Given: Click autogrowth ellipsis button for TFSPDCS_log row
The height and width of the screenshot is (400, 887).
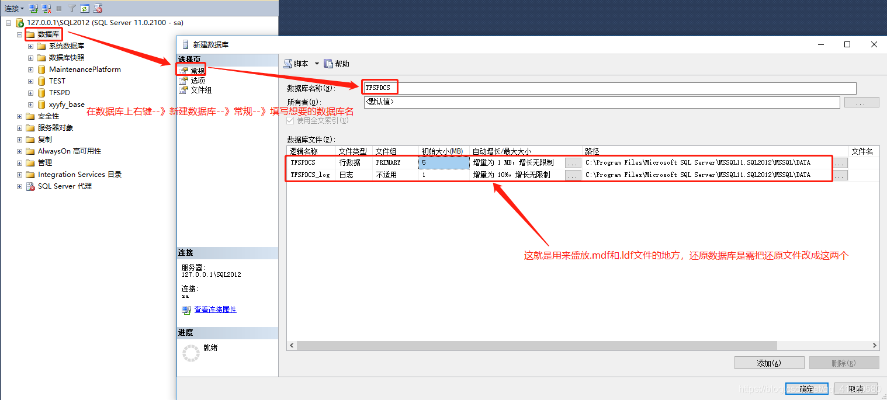Looking at the screenshot, I should [573, 175].
